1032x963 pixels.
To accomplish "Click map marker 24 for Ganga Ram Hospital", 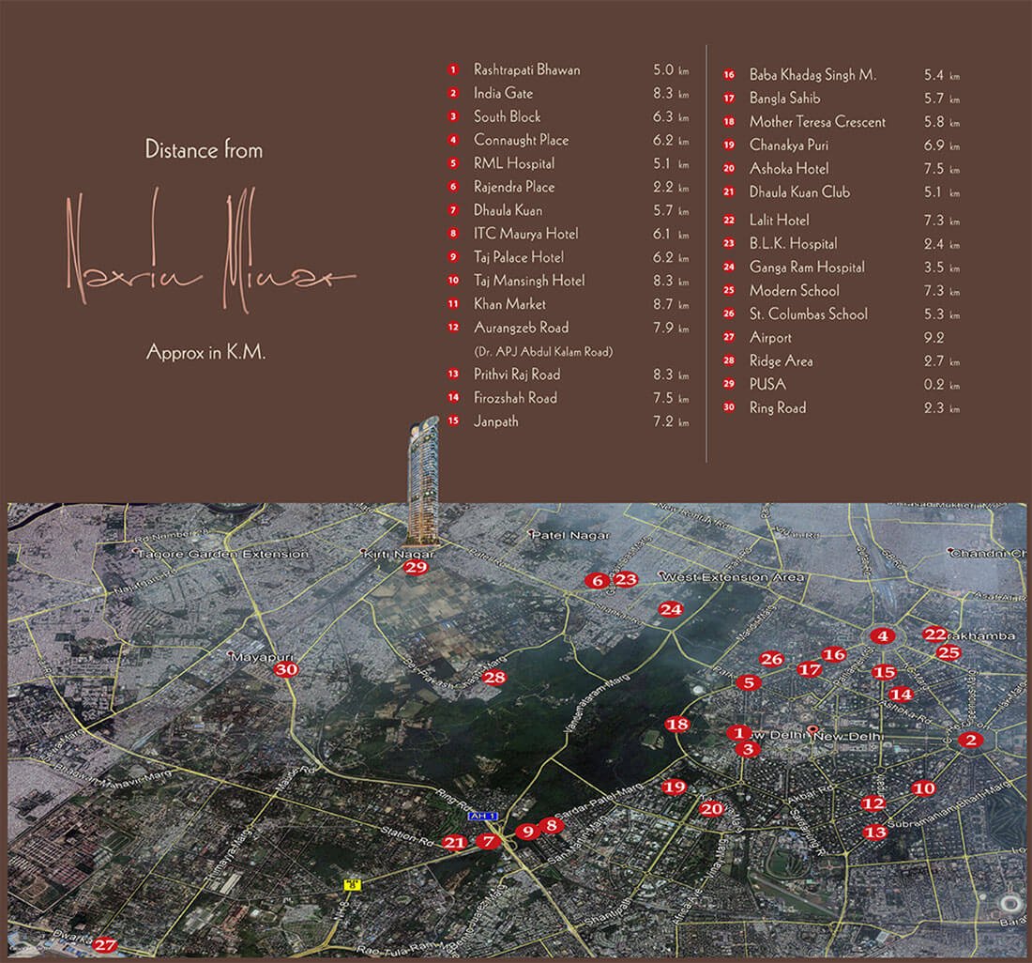I will pos(670,609).
